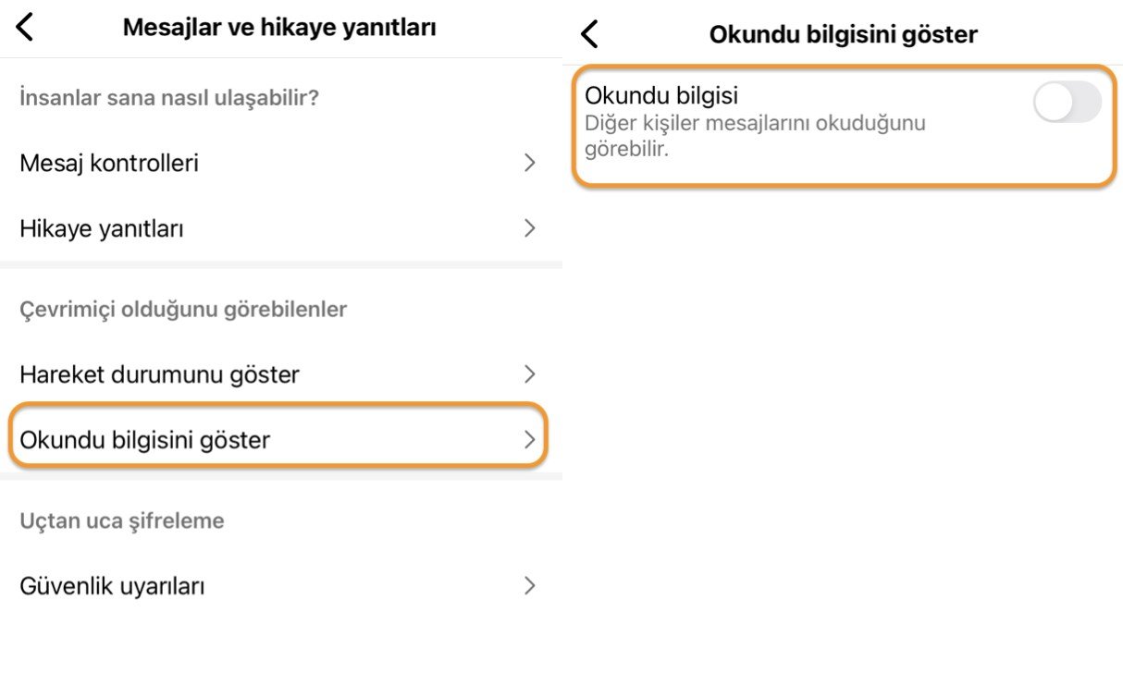Expand Güvenlik uyarıları via its chevron
1123x673 pixels.
[529, 585]
